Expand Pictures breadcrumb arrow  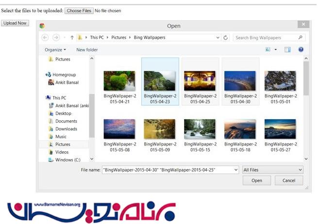[x=130, y=37]
